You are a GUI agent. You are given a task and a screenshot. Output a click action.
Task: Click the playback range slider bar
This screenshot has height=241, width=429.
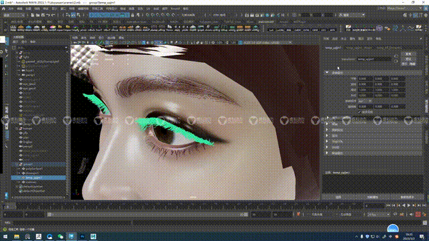147,214
